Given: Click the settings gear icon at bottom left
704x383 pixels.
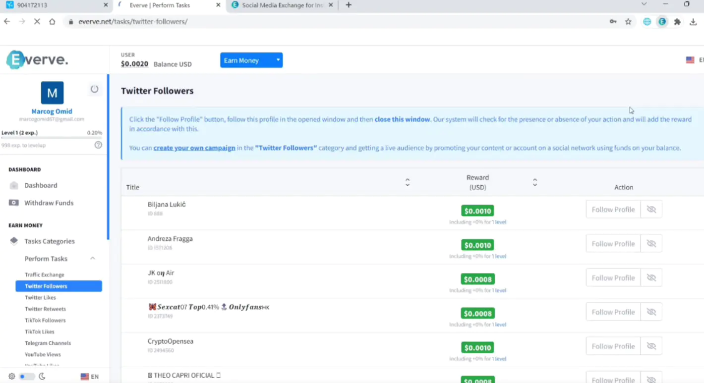Looking at the screenshot, I should (11, 377).
